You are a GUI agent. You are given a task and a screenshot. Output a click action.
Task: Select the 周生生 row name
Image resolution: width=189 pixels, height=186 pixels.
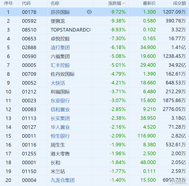click(x=58, y=145)
